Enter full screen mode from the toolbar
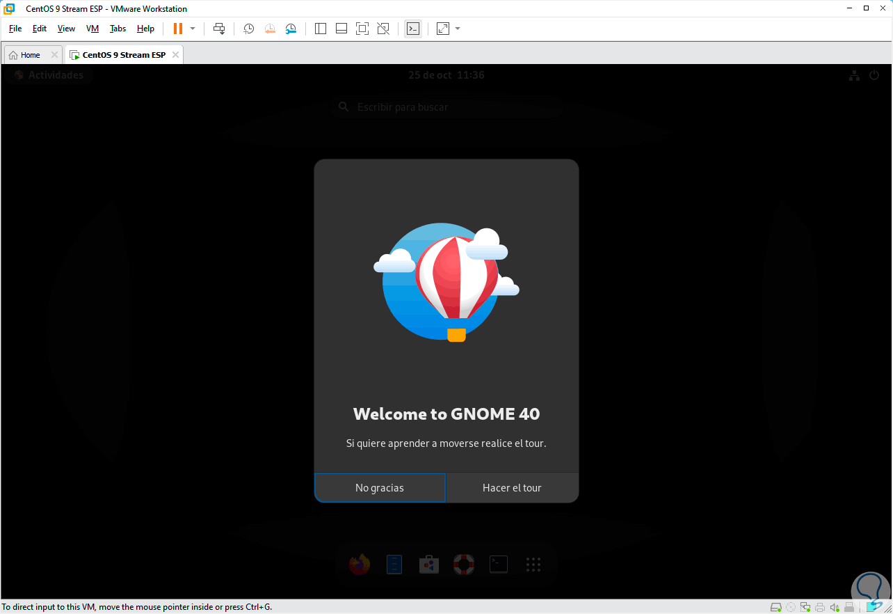Screen dimensions: 893x614 pos(362,29)
